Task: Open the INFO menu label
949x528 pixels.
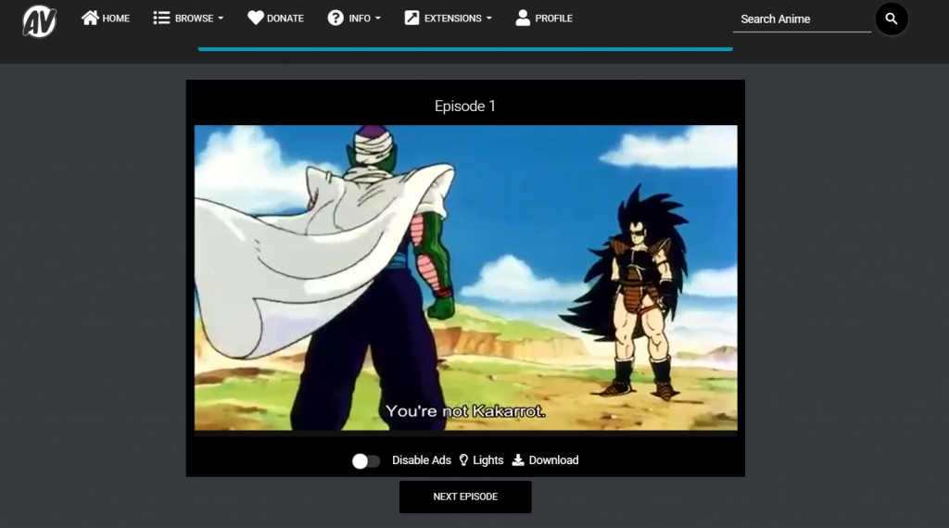Action: pyautogui.click(x=360, y=19)
